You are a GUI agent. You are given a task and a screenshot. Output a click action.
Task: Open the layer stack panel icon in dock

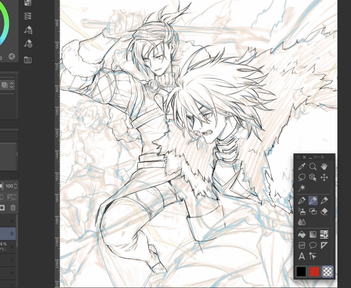(x=28, y=16)
